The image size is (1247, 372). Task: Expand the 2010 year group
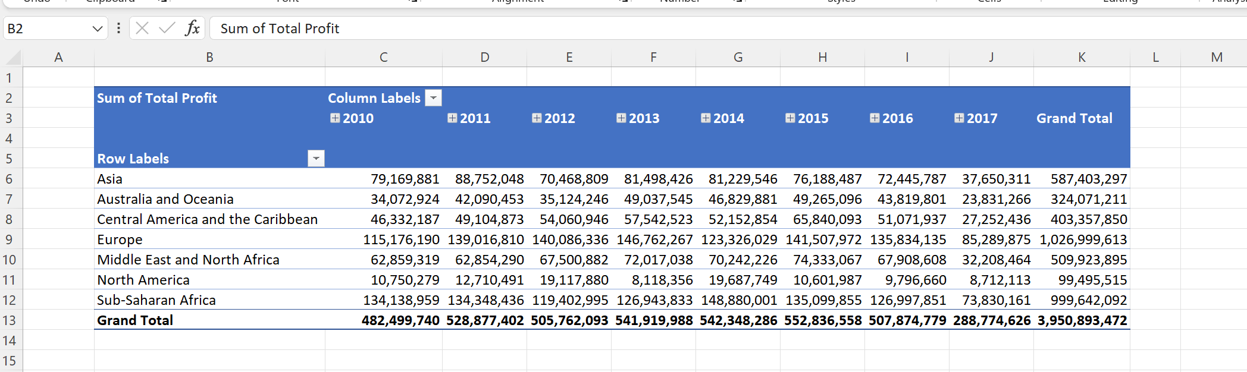pos(335,118)
